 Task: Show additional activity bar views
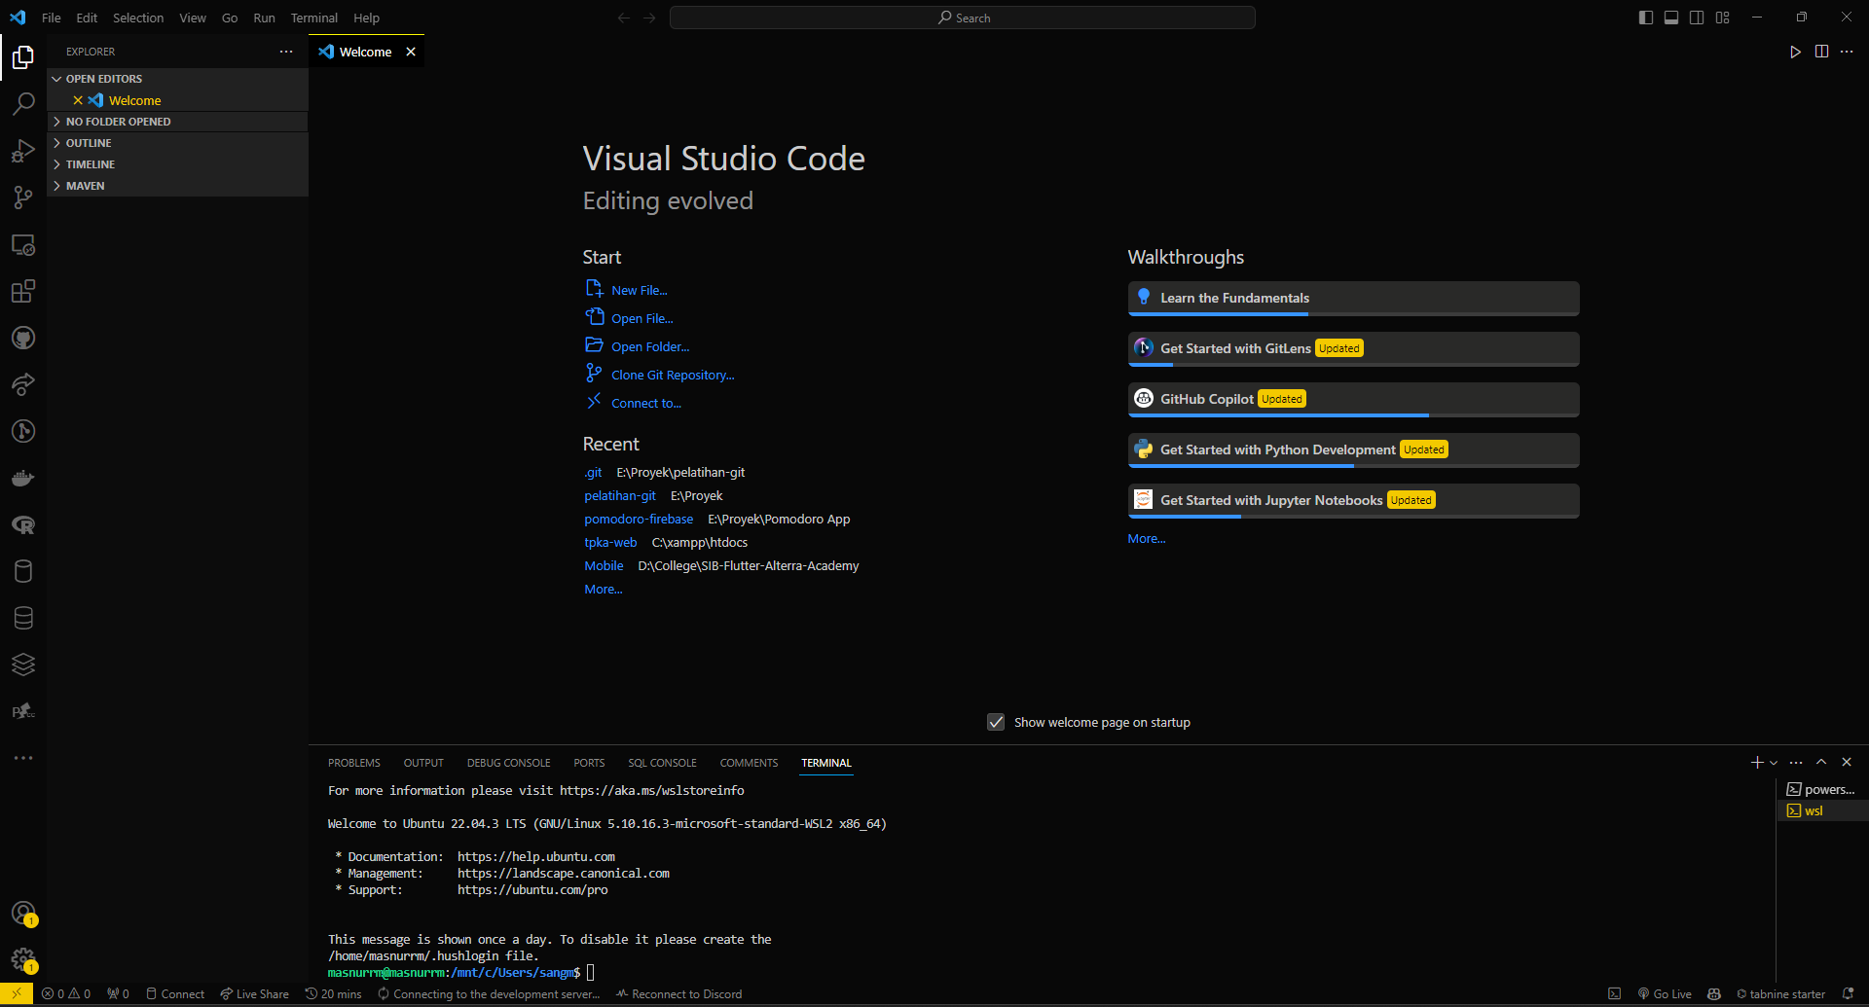pos(23,758)
